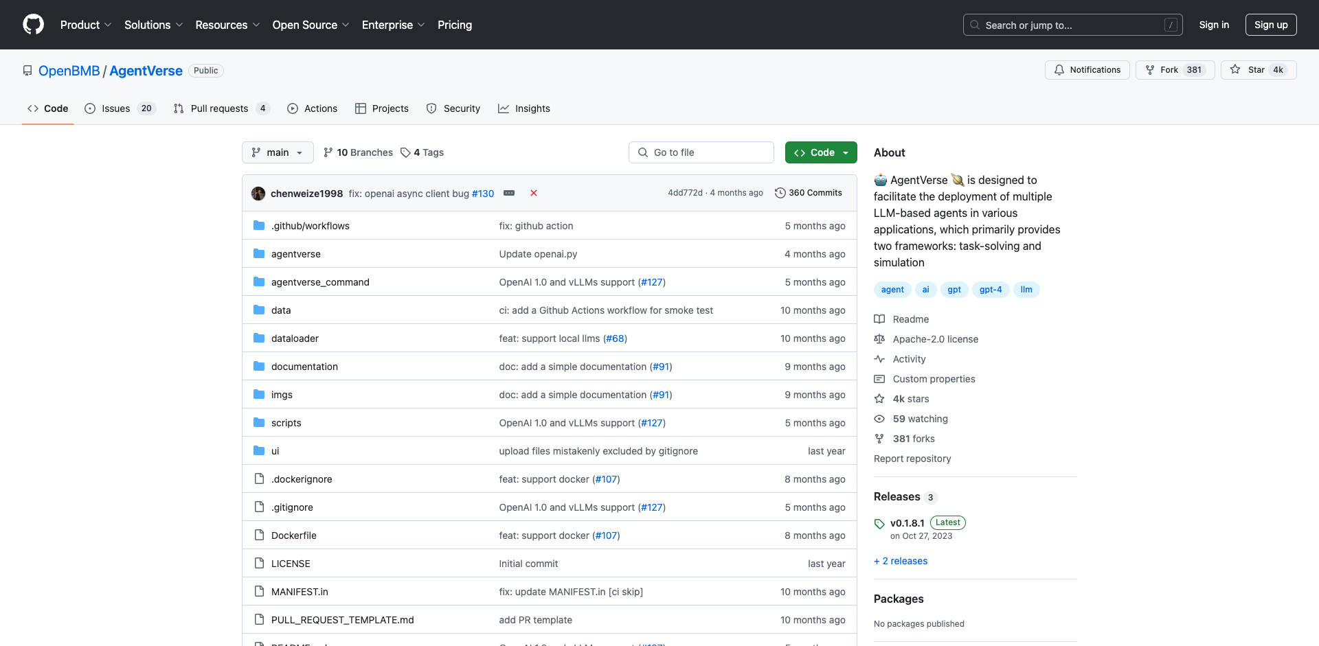Click the Go to file search field
1319x646 pixels.
pyautogui.click(x=701, y=152)
